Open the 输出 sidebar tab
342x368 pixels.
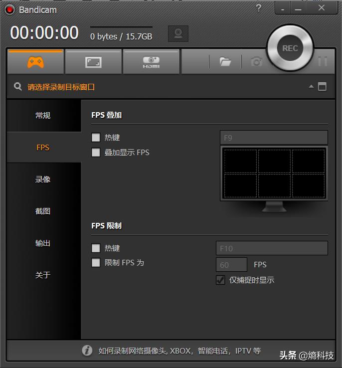[x=44, y=243]
